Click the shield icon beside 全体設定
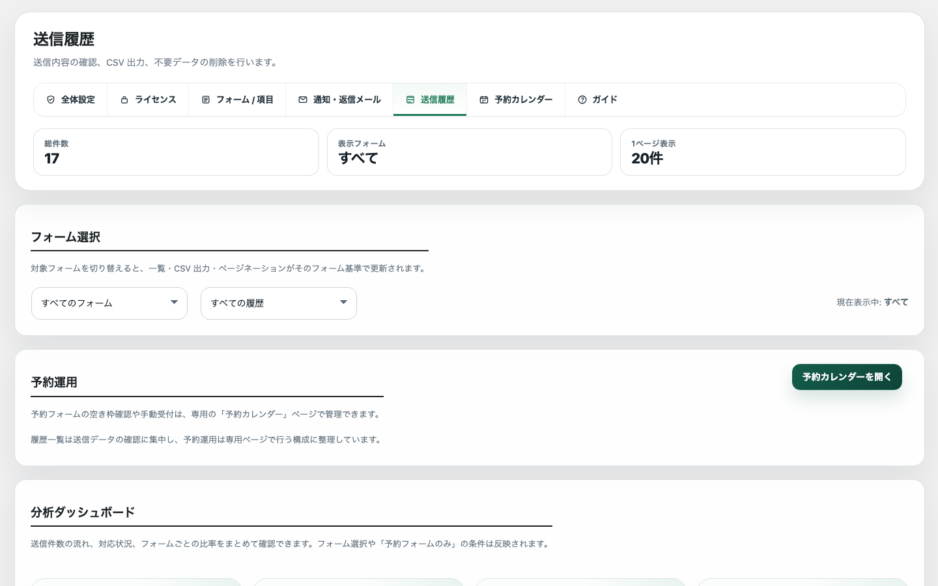Screen dimensions: 938x586 point(51,100)
